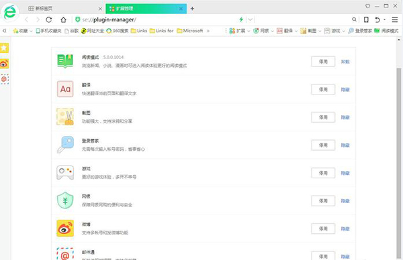403x260 pixels.
Task: Open a new tab with plus button
Action: [x=192, y=9]
